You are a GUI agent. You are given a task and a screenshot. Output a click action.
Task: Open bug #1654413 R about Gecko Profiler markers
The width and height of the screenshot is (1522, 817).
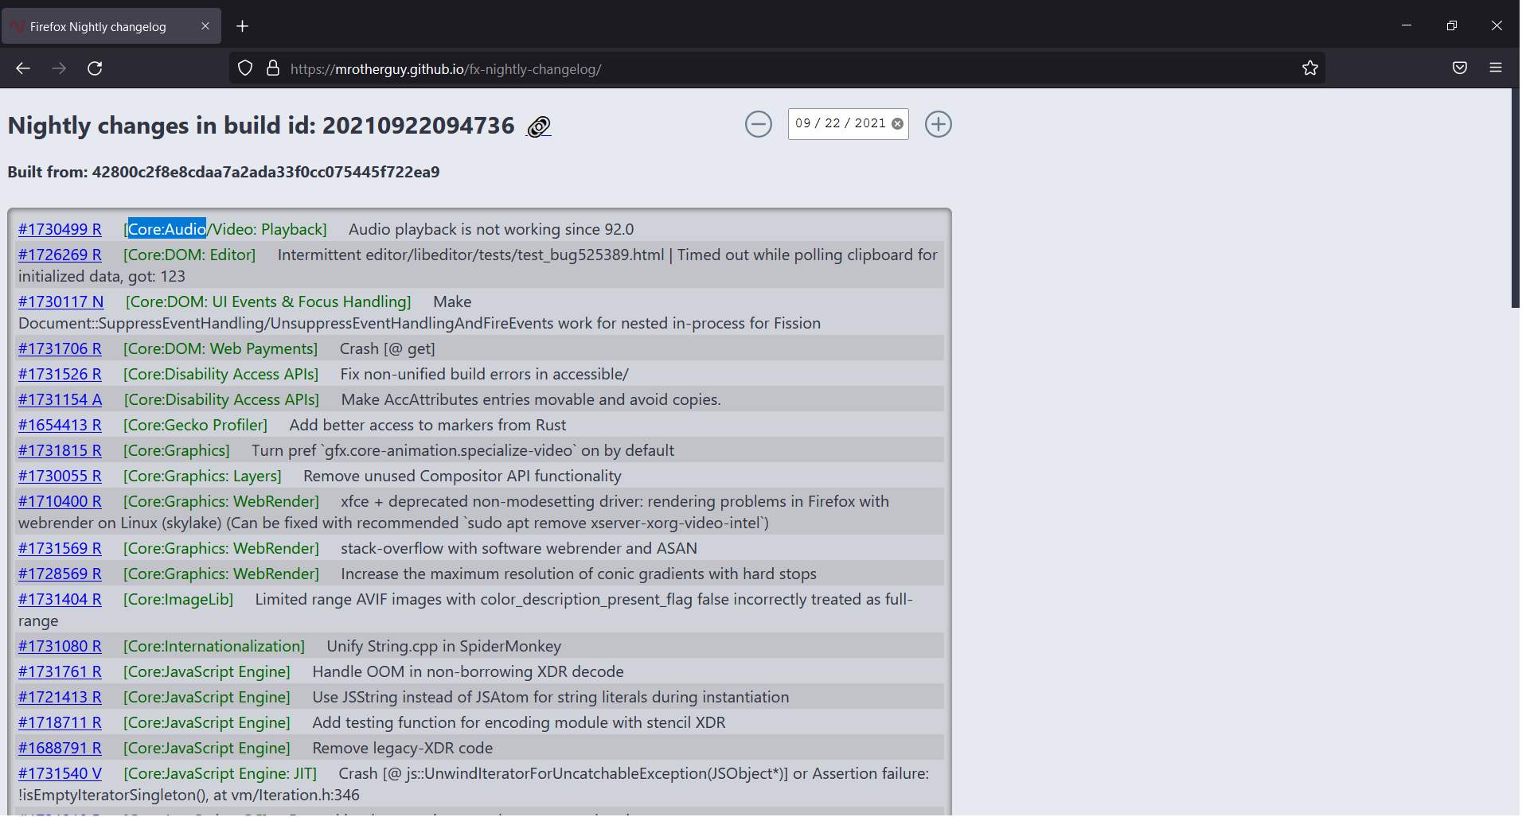pos(60,425)
